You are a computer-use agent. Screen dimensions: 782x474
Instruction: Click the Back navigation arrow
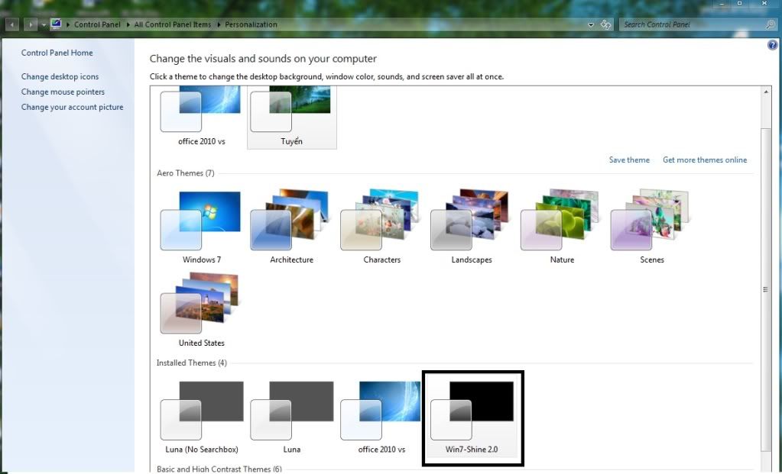12,24
